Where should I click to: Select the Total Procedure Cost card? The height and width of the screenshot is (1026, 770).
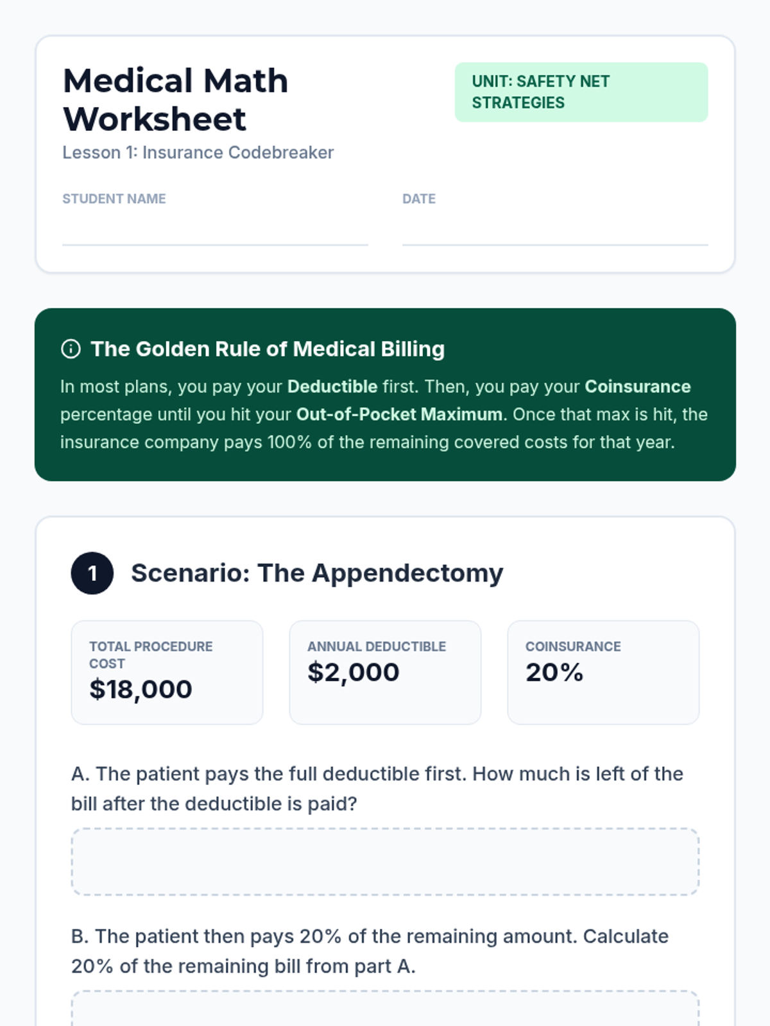[167, 672]
